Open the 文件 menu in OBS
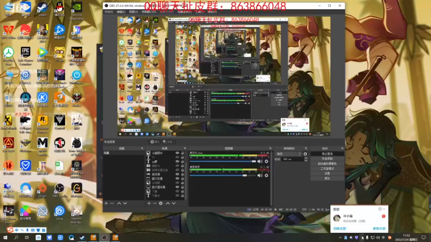Screen dimensions: 431x242 click(109, 12)
